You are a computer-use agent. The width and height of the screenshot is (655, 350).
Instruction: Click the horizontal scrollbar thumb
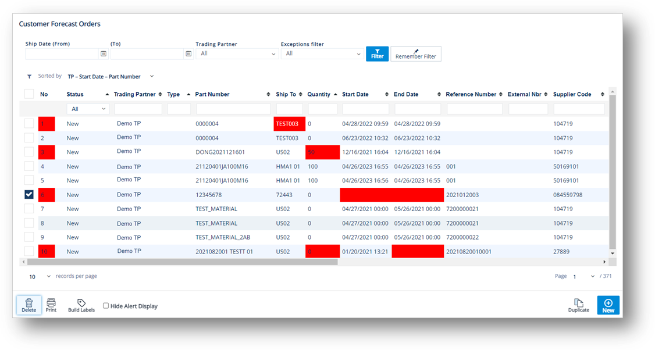coord(182,262)
